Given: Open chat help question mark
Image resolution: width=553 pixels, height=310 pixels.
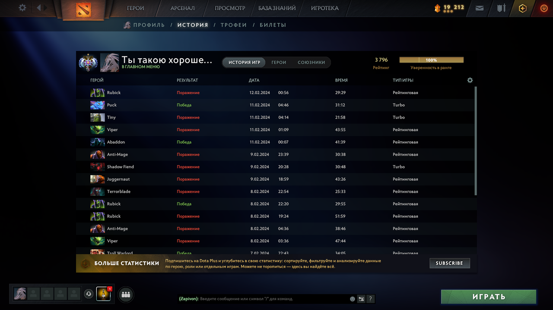Looking at the screenshot, I should tap(370, 299).
